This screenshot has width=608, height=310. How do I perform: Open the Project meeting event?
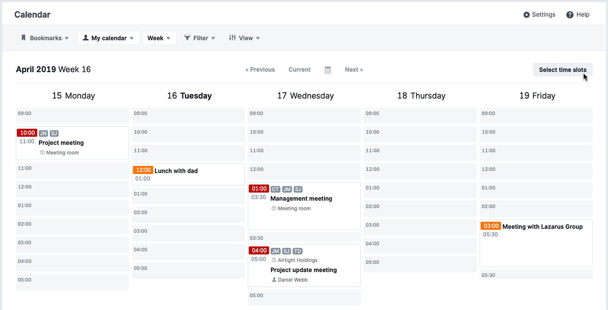[72, 143]
